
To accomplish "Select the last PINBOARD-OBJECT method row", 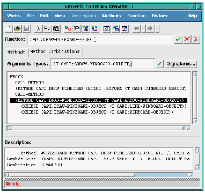I will [x=97, y=112].
